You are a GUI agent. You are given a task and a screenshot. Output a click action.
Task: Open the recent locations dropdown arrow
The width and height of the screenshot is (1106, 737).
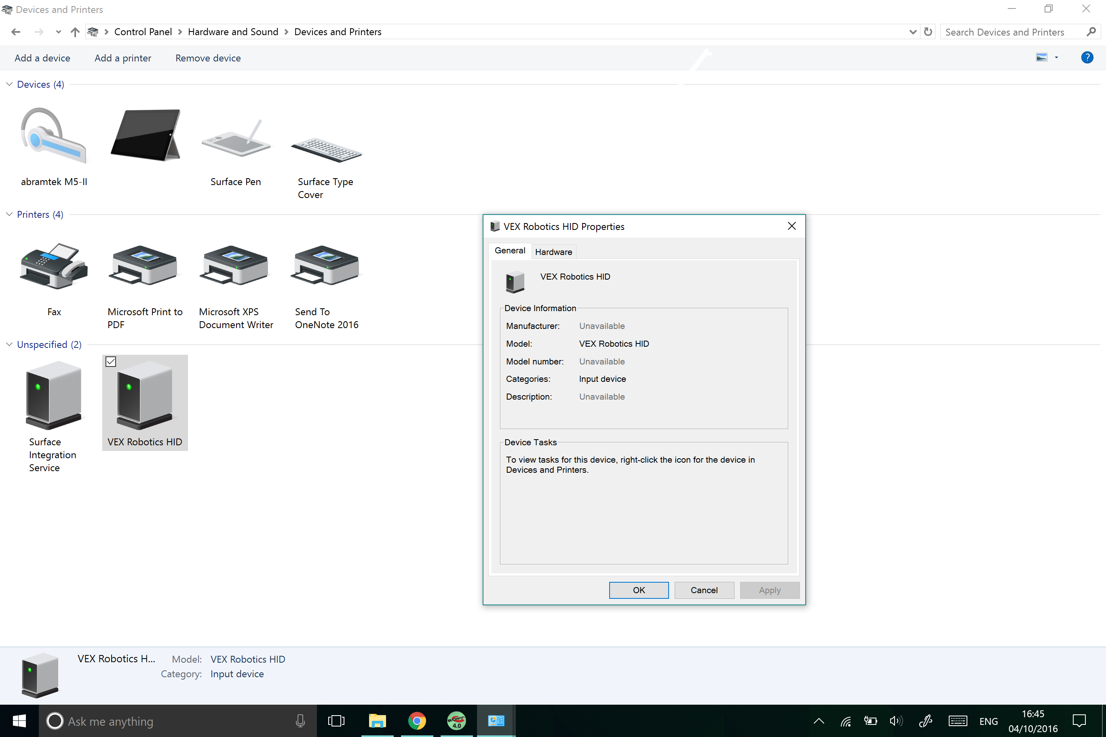58,32
